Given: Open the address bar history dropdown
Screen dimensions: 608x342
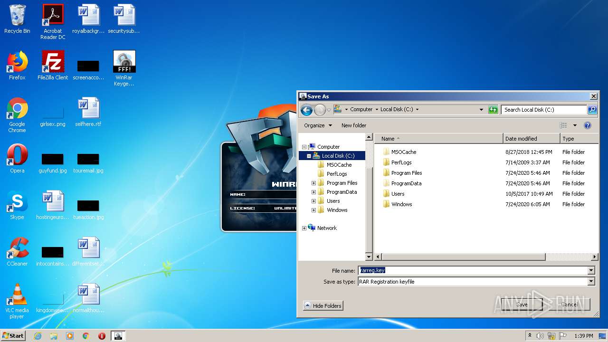Looking at the screenshot, I should 481,110.
